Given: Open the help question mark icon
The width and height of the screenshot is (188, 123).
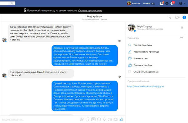Looking at the screenshot, I should pos(181,3).
